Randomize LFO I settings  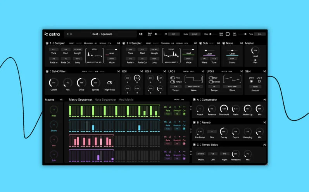[x=203, y=71]
